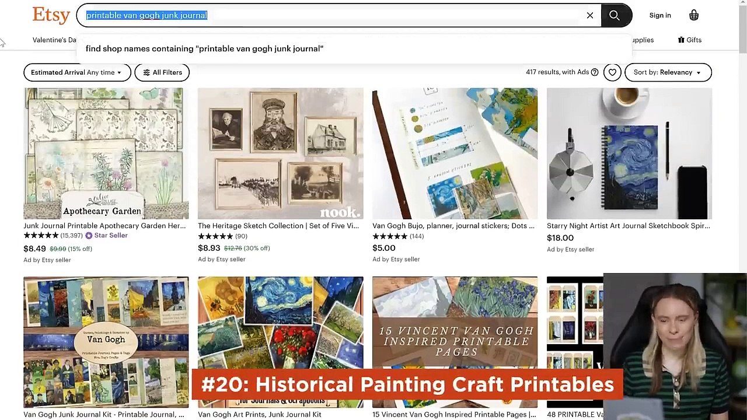Open the All Filters panel
The height and width of the screenshot is (420, 747).
(x=162, y=72)
